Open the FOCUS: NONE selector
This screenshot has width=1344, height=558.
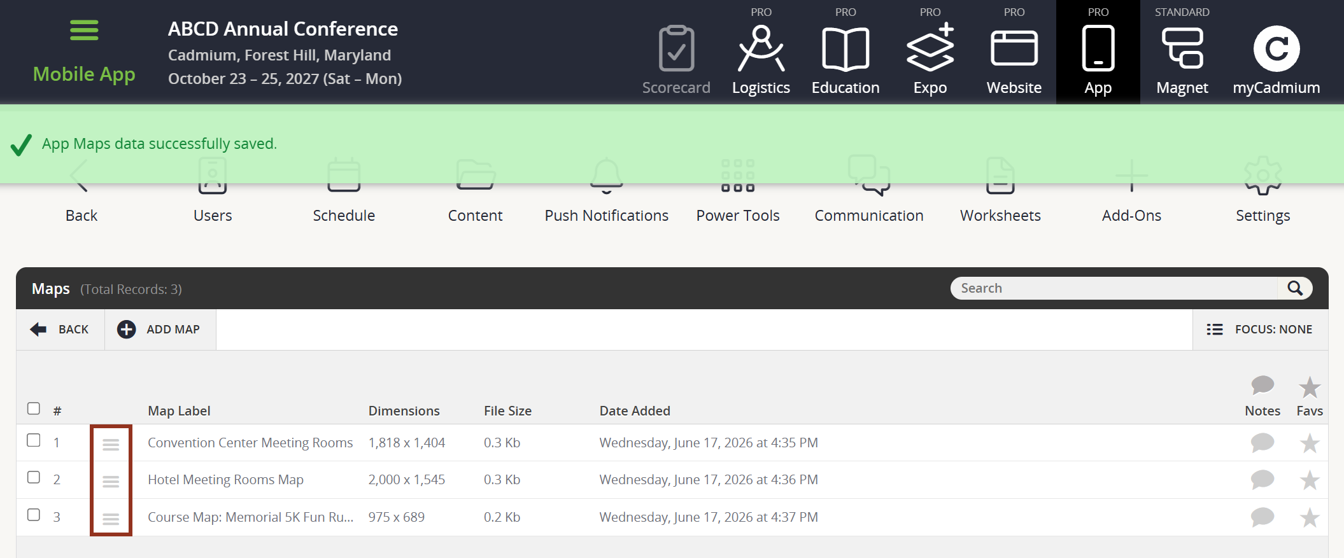1260,330
